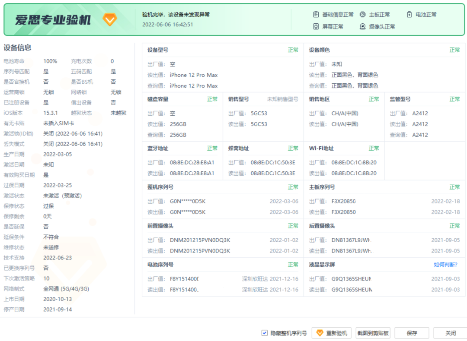The height and width of the screenshot is (341, 467).
Task: Click the 液晶显示屏 读出值 G9Q1365SHEU
Action: [x=352, y=290]
